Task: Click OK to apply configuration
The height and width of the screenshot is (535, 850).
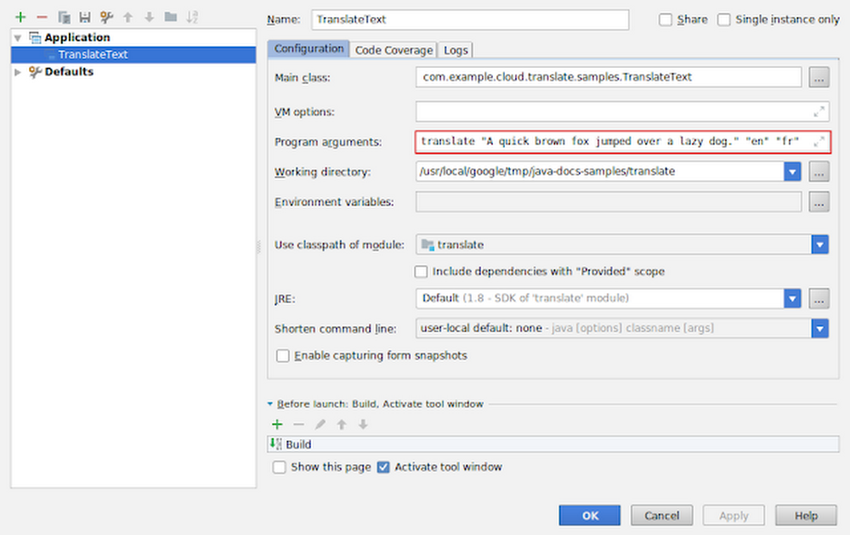Action: coord(590,515)
